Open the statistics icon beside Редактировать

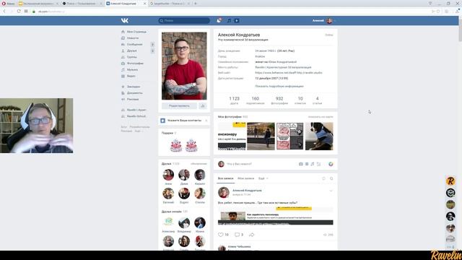coord(203,106)
